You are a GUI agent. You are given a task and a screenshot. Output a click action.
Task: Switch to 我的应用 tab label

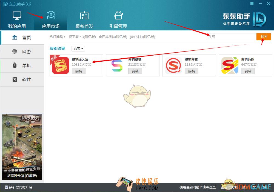pyautogui.click(x=17, y=26)
